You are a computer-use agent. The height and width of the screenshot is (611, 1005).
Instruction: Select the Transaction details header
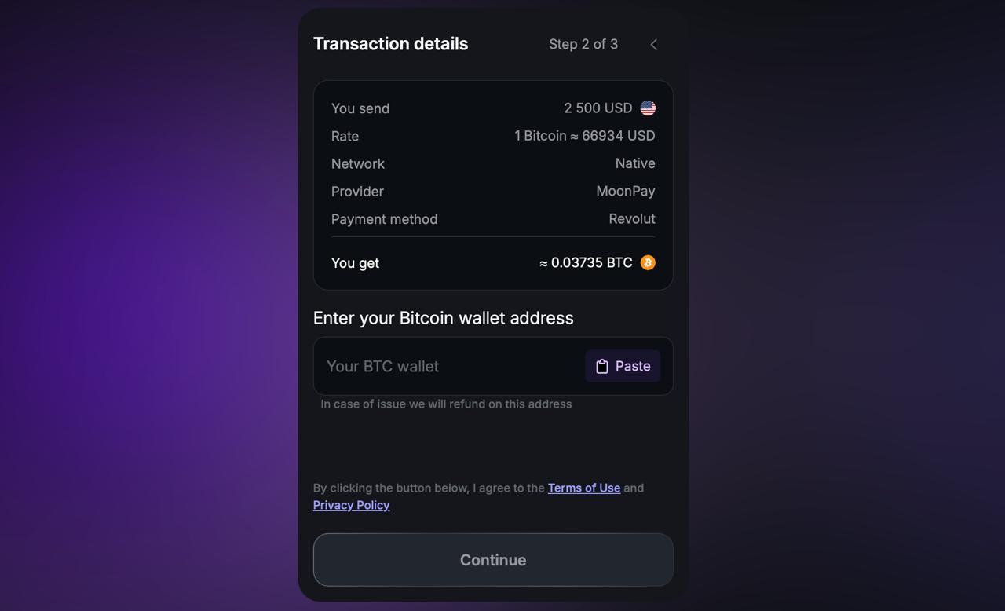(x=390, y=44)
